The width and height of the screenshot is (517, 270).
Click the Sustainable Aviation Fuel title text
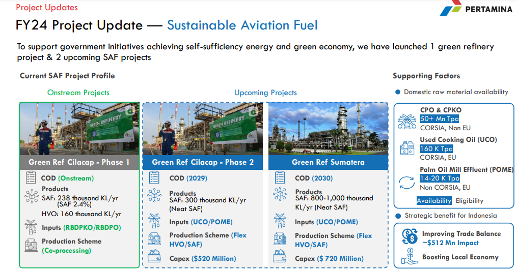(x=242, y=25)
